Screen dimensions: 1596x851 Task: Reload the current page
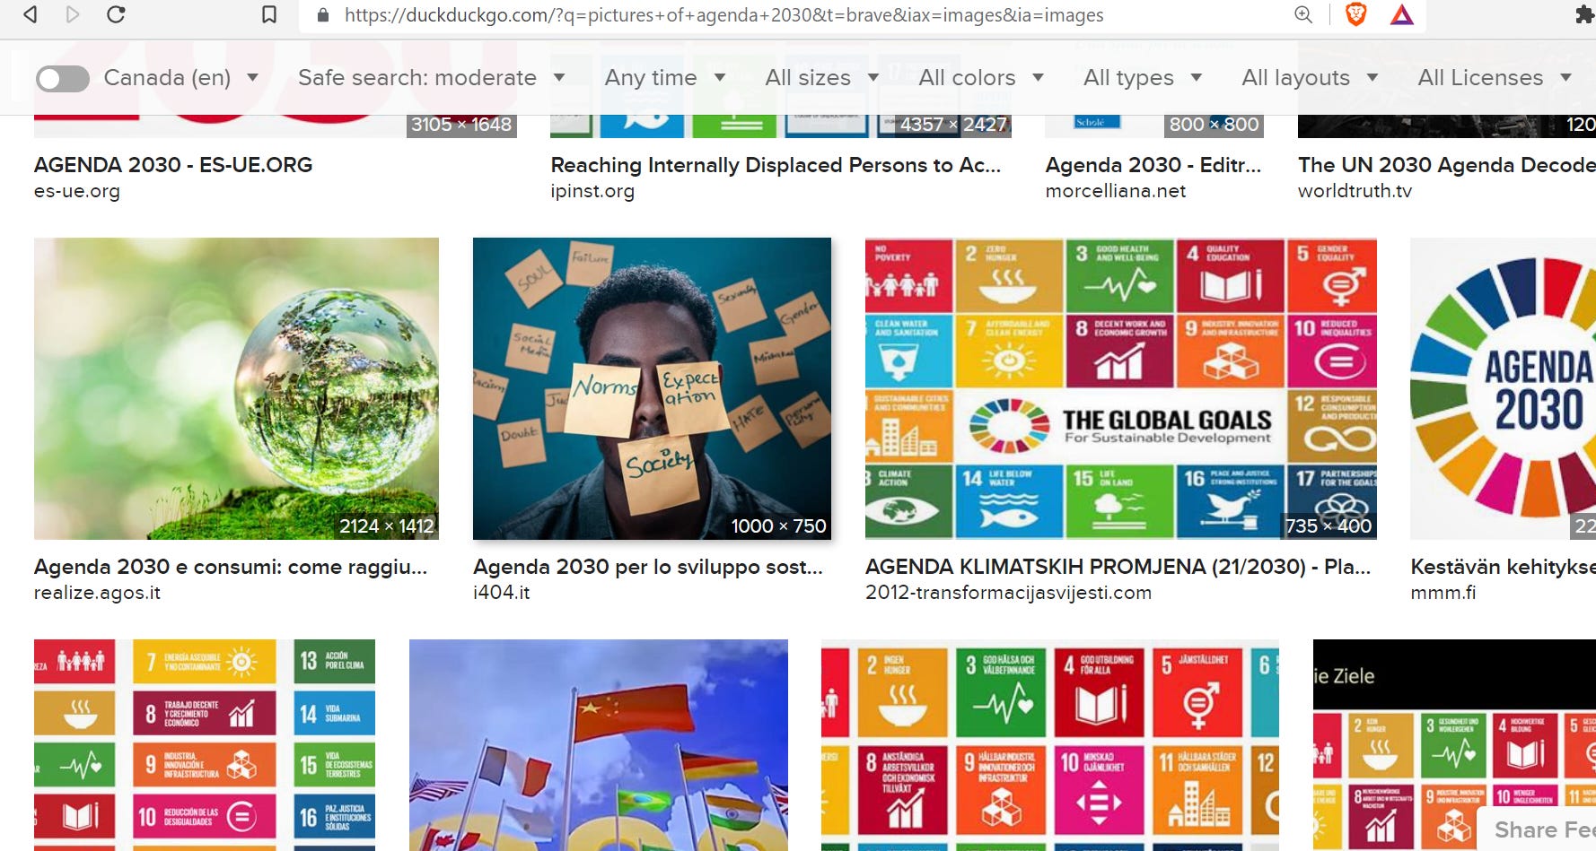tap(116, 14)
